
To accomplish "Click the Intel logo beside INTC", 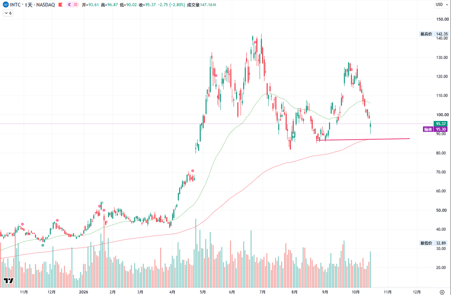I will point(6,5).
